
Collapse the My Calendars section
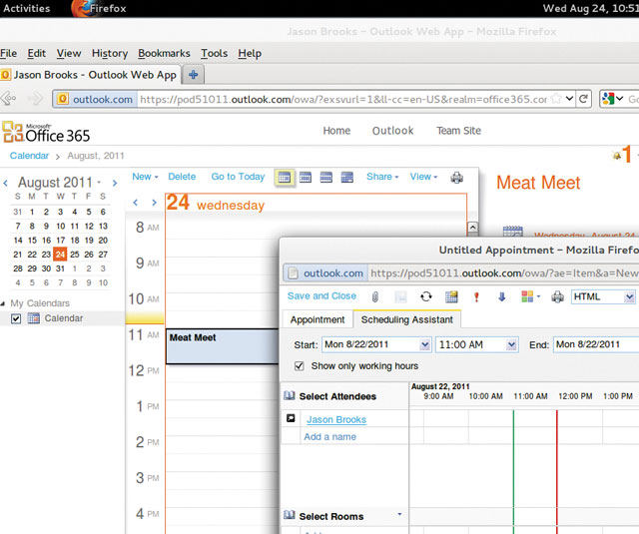[x=3, y=303]
